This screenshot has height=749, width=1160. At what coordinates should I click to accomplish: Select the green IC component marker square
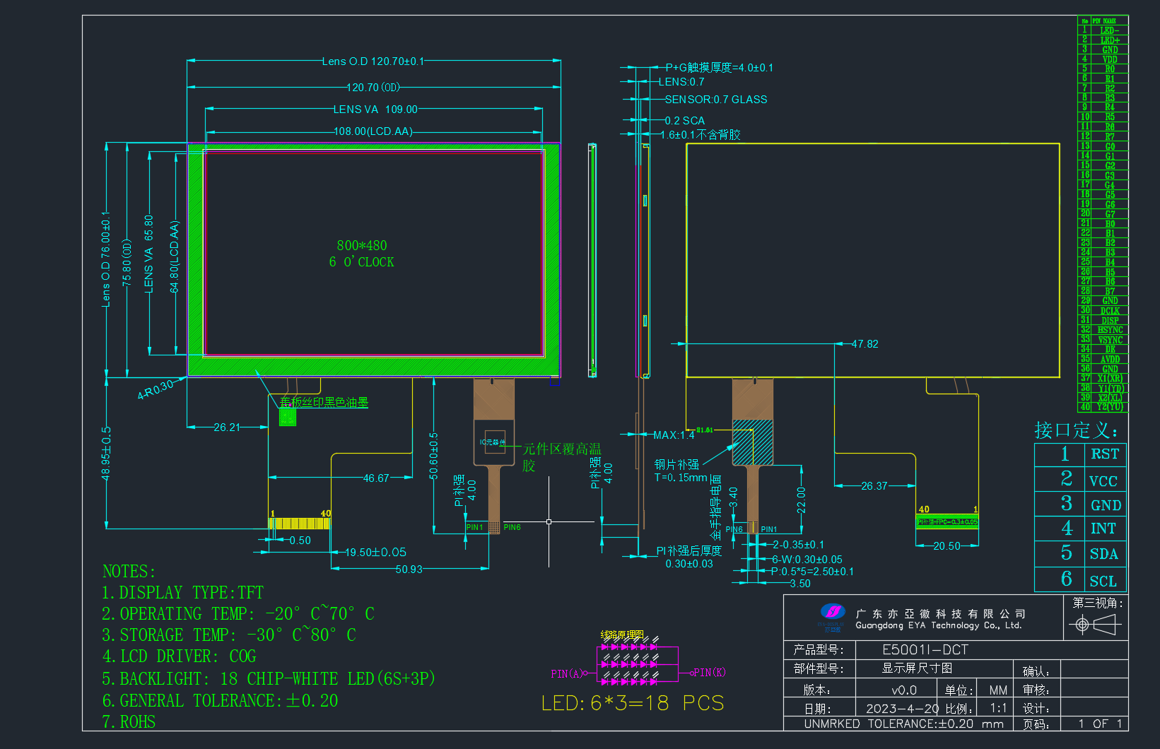(x=287, y=418)
